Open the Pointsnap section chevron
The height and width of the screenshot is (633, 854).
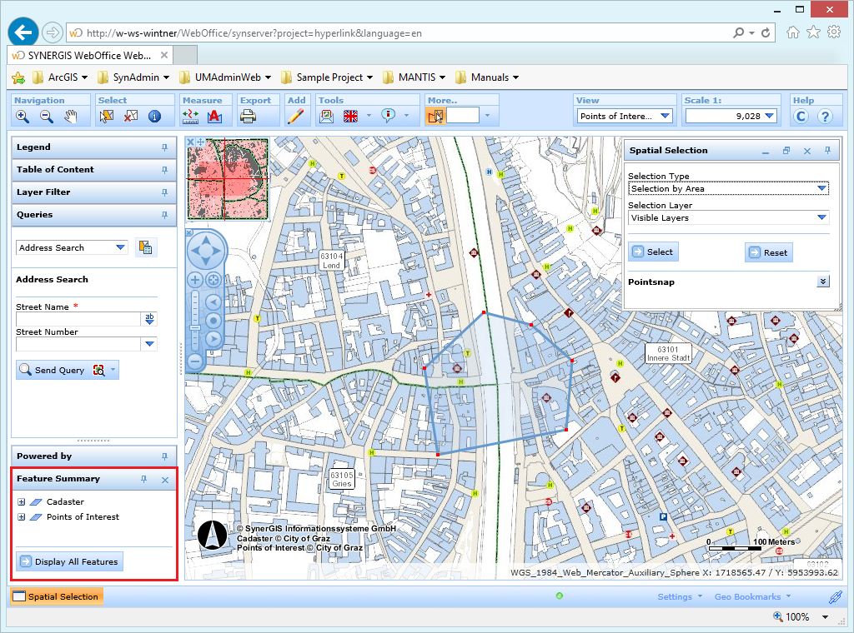pyautogui.click(x=822, y=282)
